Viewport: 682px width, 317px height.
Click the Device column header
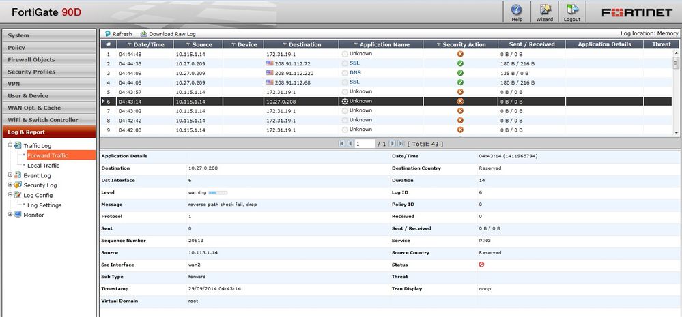pyautogui.click(x=243, y=44)
